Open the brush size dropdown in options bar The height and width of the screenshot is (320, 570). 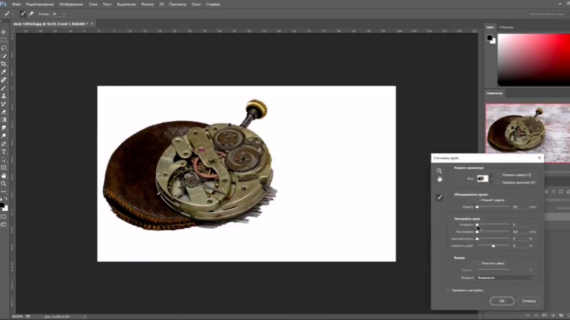pos(63,14)
